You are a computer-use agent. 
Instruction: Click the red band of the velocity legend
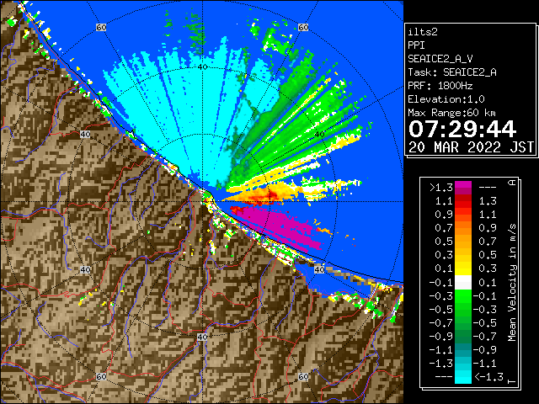coord(463,201)
